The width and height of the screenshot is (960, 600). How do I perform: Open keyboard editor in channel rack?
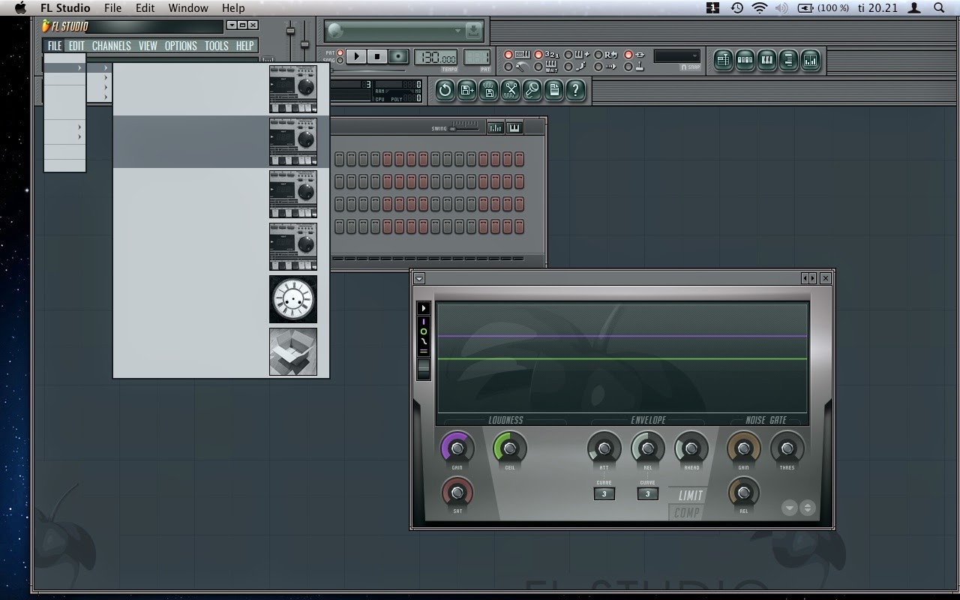(x=514, y=127)
